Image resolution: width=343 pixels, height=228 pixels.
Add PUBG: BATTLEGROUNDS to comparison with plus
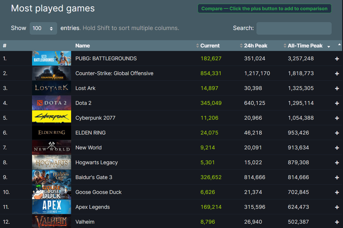point(337,59)
